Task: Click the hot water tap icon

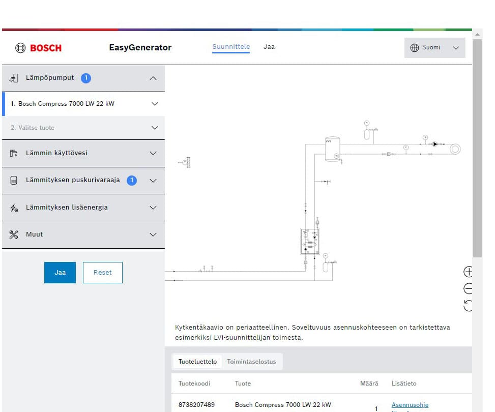Action: tap(14, 154)
